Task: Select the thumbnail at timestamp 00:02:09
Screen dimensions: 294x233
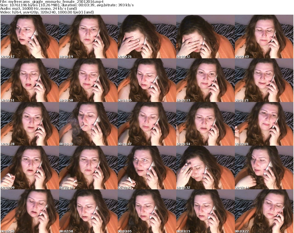Action: [x=30, y=167]
